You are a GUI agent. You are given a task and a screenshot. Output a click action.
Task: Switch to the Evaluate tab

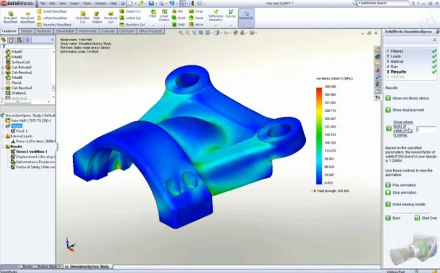click(108, 31)
